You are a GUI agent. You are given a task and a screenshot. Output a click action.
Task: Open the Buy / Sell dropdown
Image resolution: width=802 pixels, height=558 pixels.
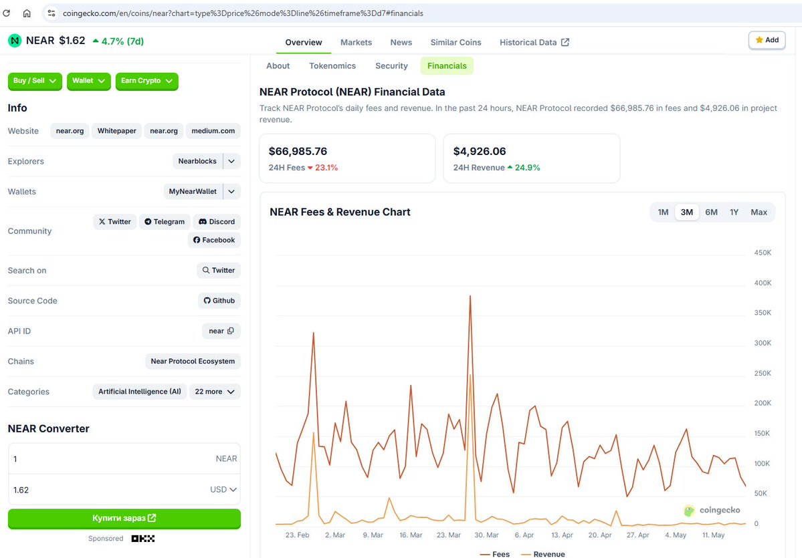35,81
